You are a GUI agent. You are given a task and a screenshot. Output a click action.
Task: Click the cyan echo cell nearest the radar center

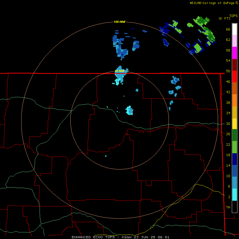129,110
